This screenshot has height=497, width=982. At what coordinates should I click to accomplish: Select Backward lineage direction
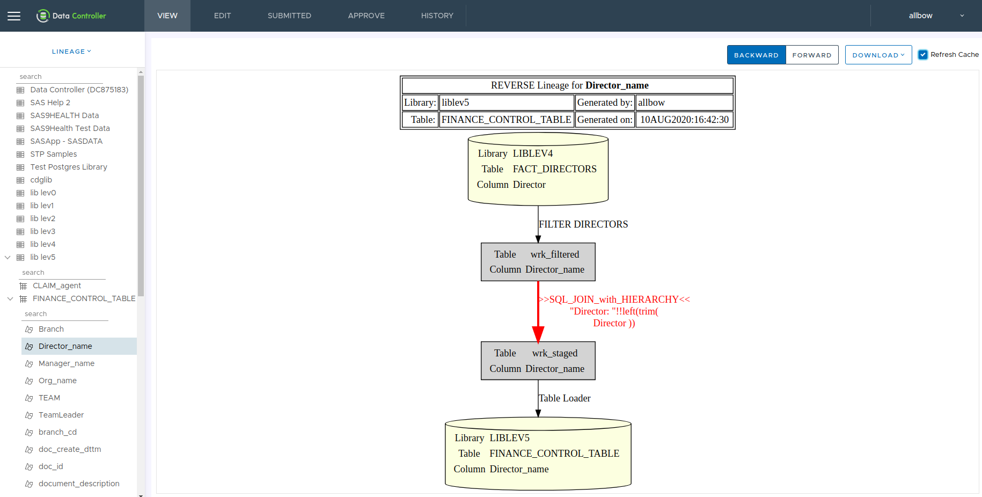[756, 55]
